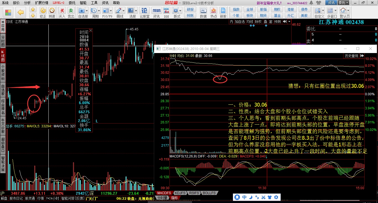The image size is (378, 203).
Task: Click the 多窗口 multi-window icon
Action: click(x=330, y=10)
